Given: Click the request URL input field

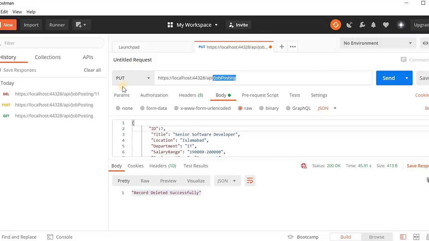Looking at the screenshot, I should click(263, 78).
